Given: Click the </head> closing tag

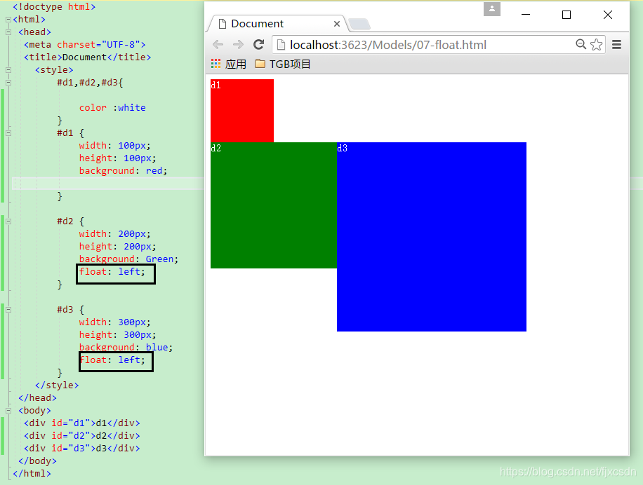Looking at the screenshot, I should tap(37, 398).
